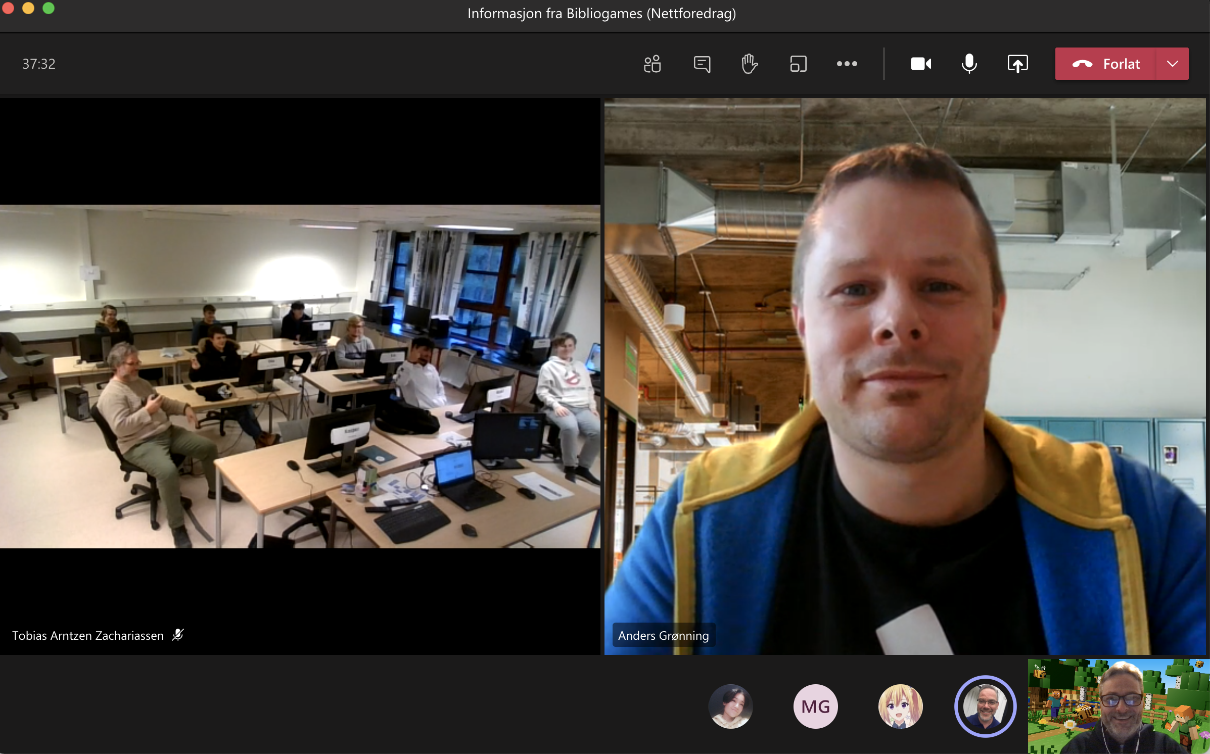Viewport: 1210px width, 754px height.
Task: Click Anders Grønning name label
Action: [663, 635]
